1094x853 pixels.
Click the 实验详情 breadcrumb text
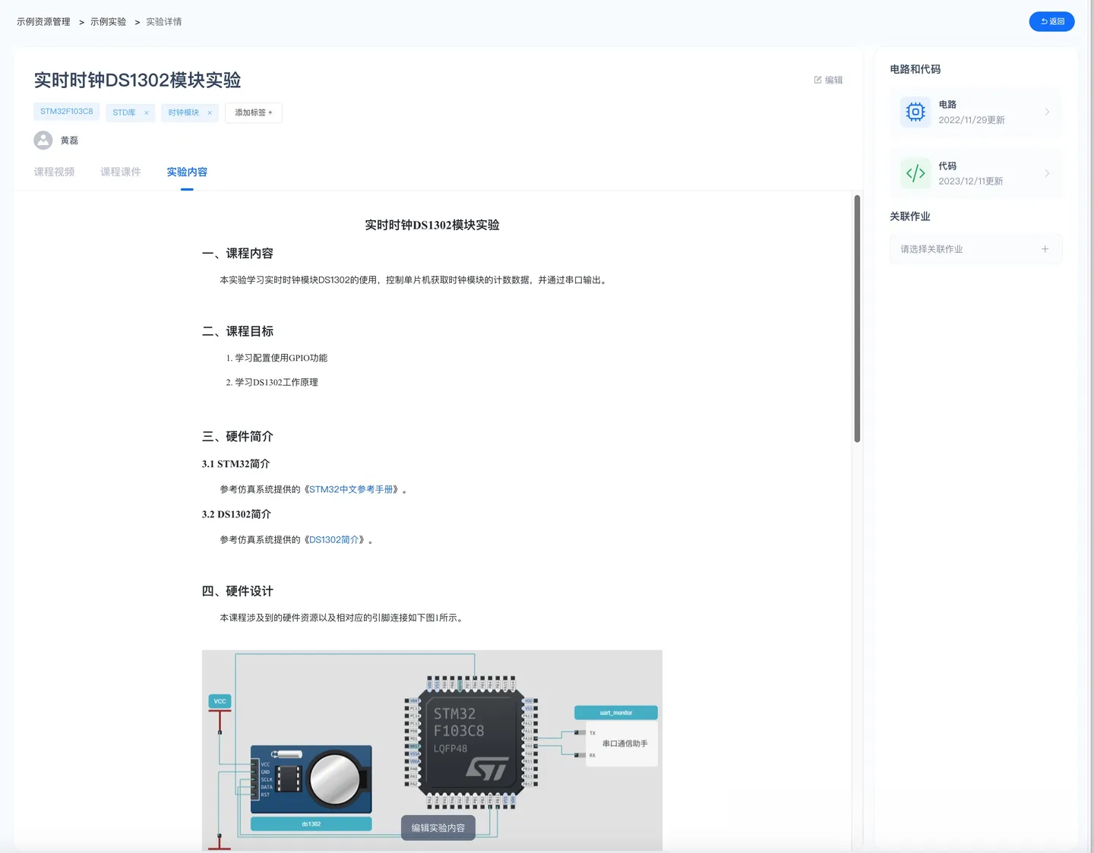164,22
